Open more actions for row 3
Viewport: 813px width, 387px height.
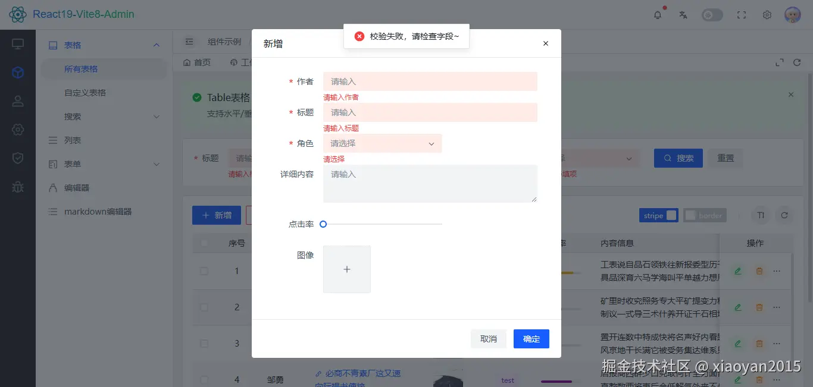(777, 344)
